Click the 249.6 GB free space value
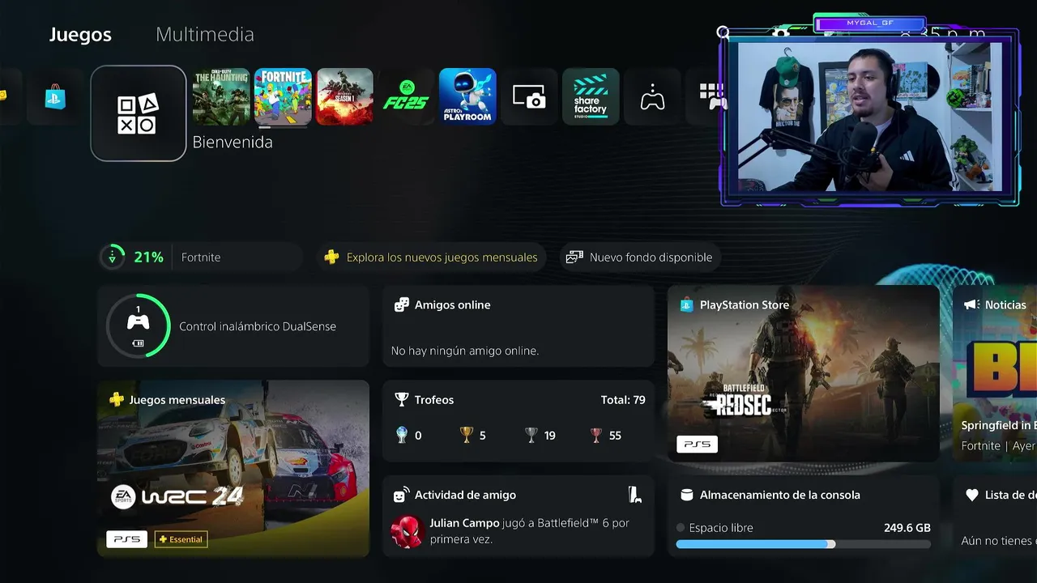The image size is (1037, 583). 907,528
